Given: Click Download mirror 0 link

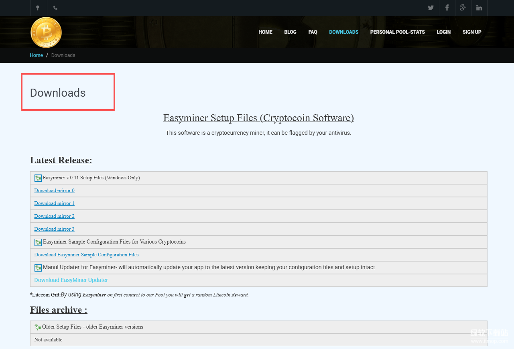Looking at the screenshot, I should tap(54, 191).
